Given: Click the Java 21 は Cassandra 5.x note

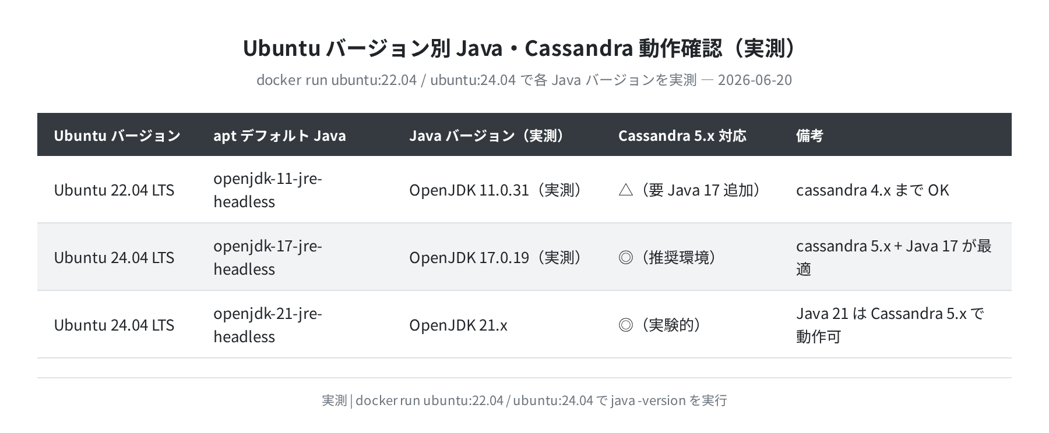Looking at the screenshot, I should click(890, 325).
